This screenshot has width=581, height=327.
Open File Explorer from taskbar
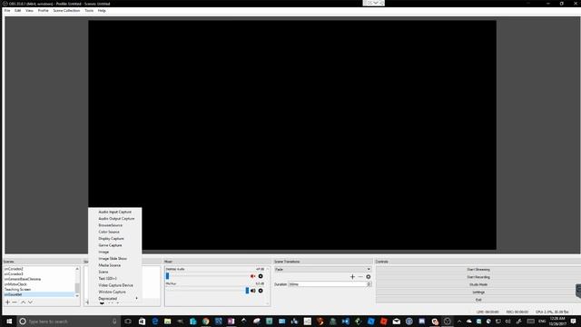pyautogui.click(x=167, y=321)
